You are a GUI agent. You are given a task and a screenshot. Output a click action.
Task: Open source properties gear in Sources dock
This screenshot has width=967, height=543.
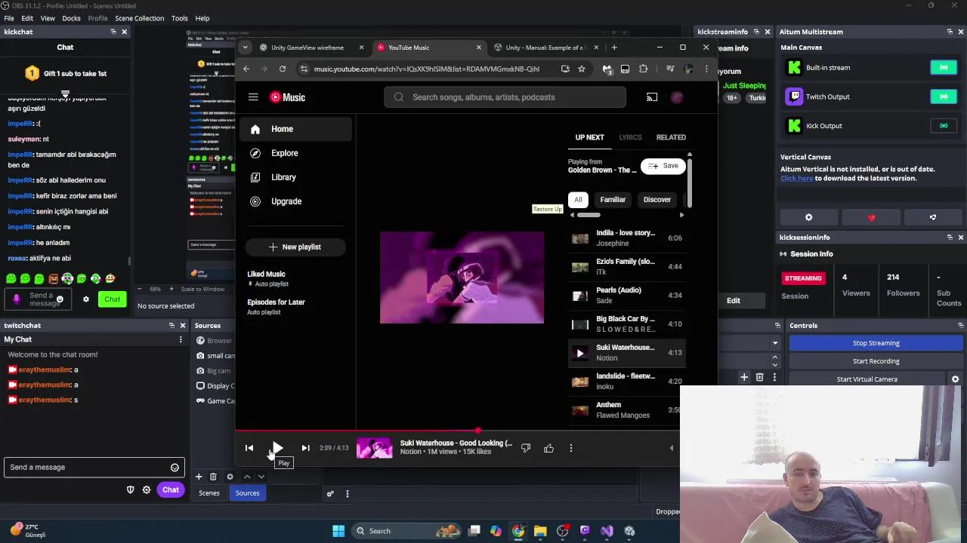pos(230,477)
